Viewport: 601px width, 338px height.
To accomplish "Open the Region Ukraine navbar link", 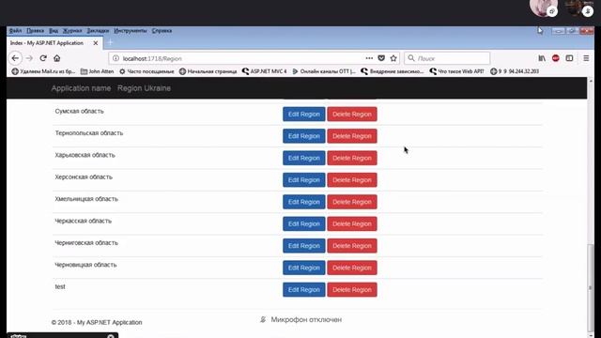I will pyautogui.click(x=144, y=88).
